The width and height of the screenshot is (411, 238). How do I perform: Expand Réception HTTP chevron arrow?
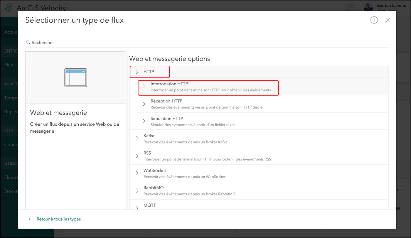coord(144,104)
